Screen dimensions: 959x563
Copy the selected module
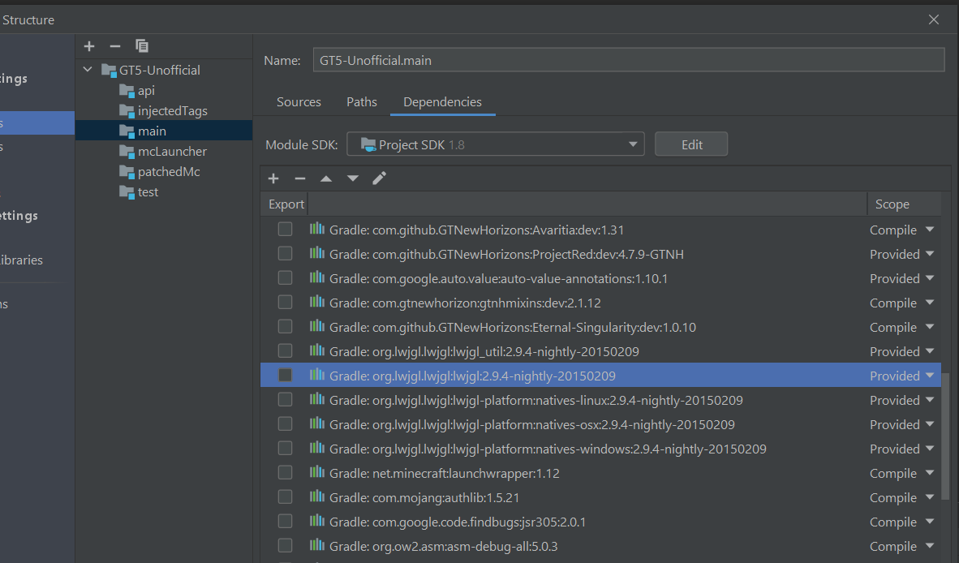tap(142, 46)
